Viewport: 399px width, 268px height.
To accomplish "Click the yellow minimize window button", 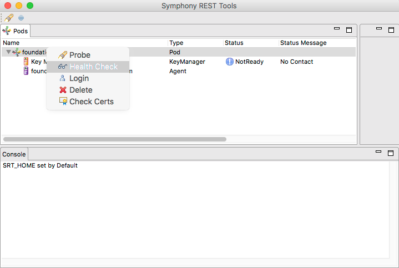I will (19, 6).
